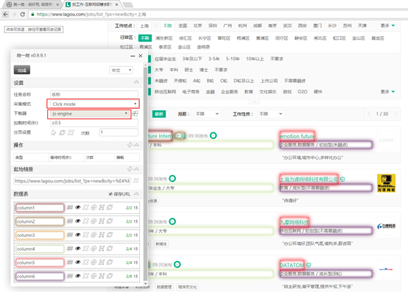
Task: Open the language selection dropdown
Action: click(x=121, y=70)
